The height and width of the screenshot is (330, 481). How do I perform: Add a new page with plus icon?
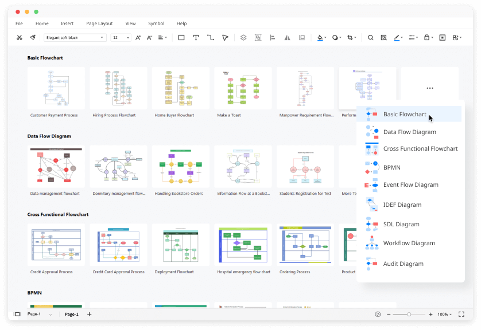click(90, 314)
